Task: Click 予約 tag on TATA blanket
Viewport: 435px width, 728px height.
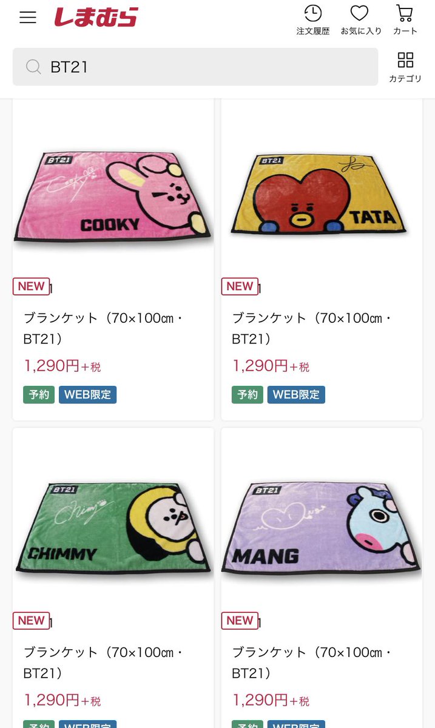Action: [248, 395]
